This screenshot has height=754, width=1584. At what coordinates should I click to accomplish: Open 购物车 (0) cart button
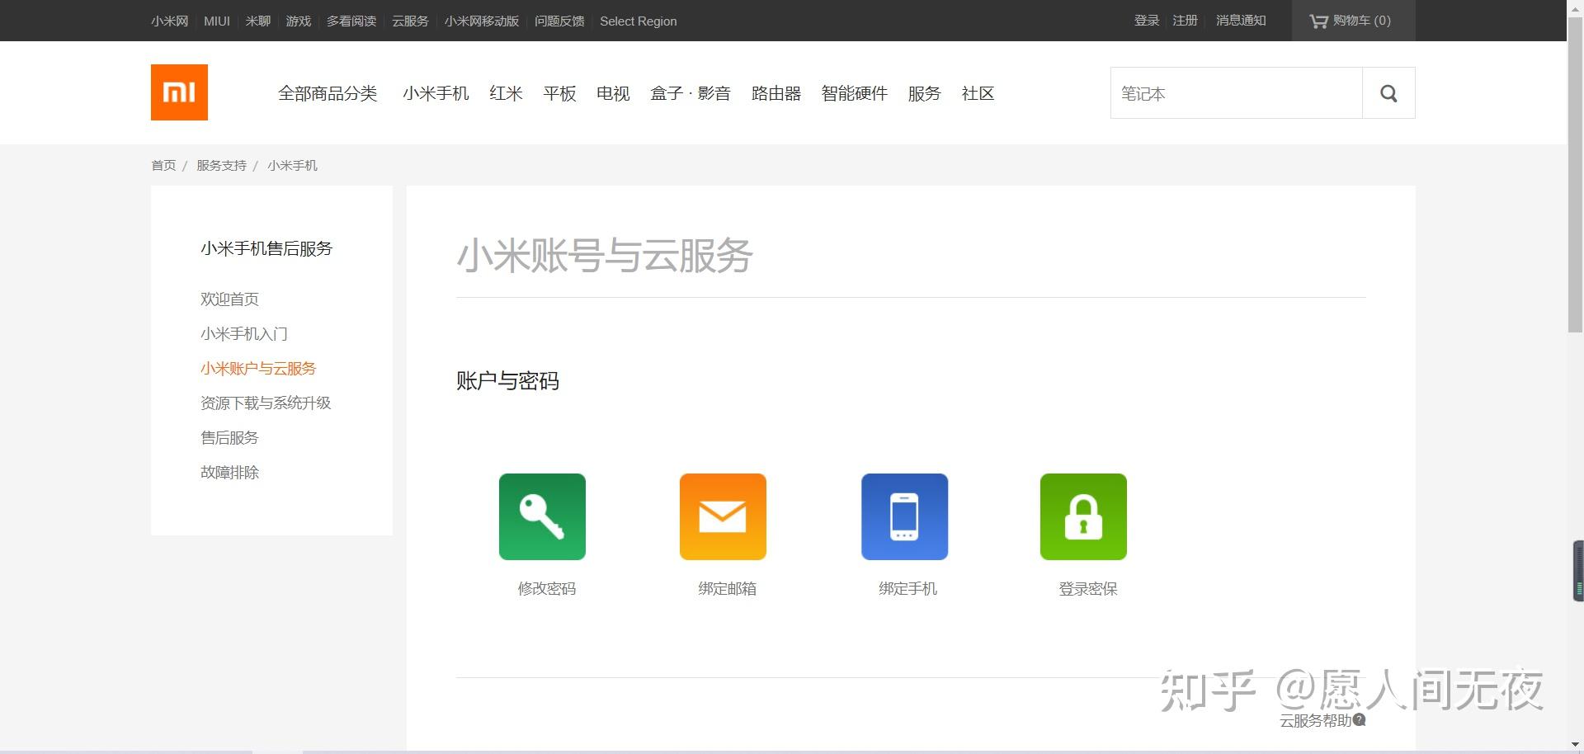tap(1354, 21)
